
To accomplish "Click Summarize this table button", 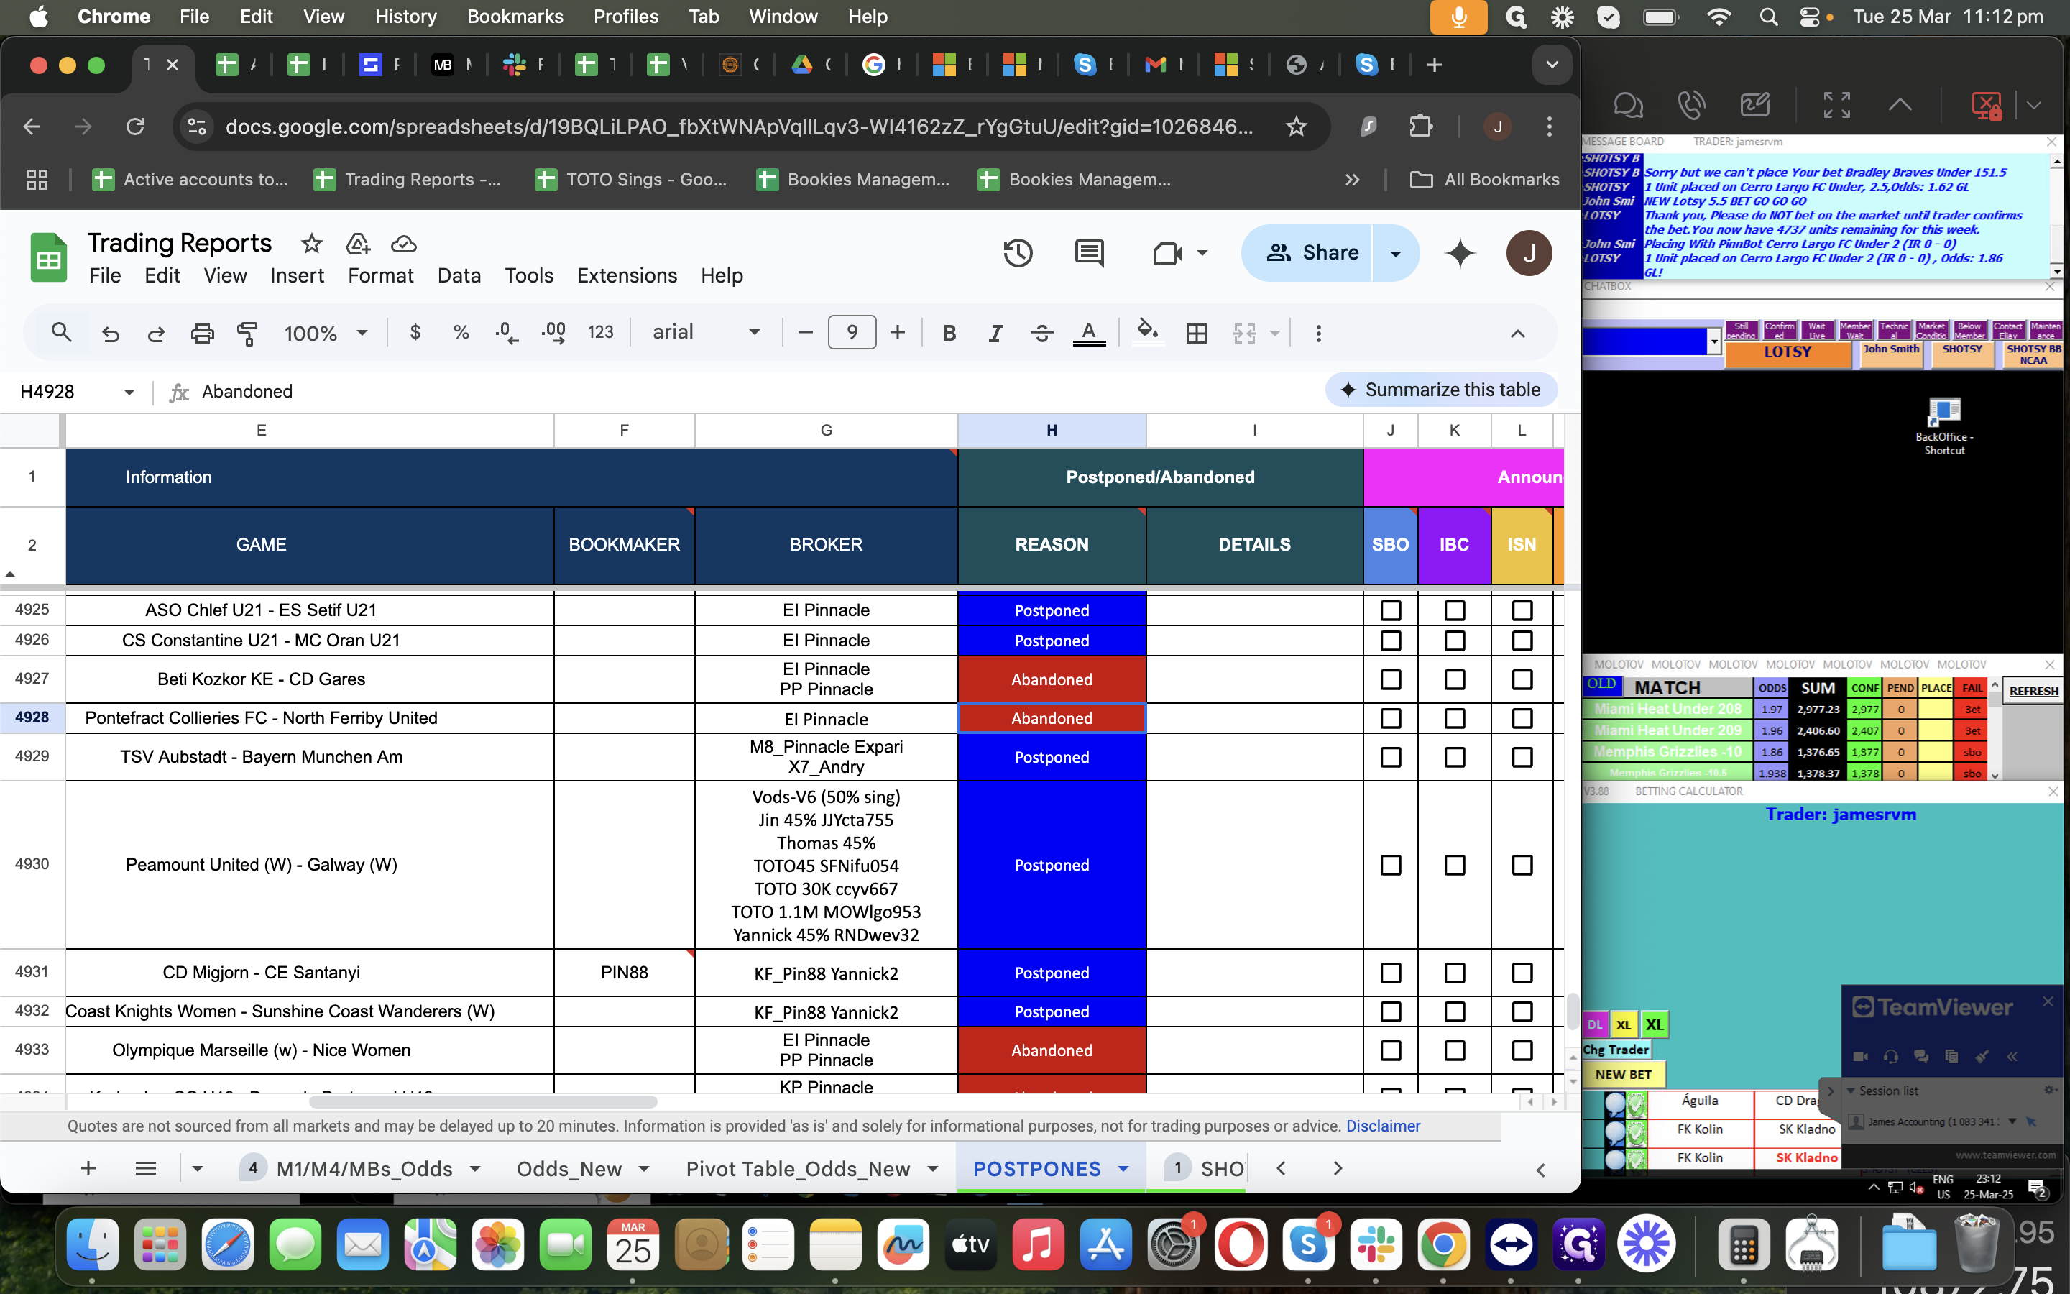I will click(1441, 390).
